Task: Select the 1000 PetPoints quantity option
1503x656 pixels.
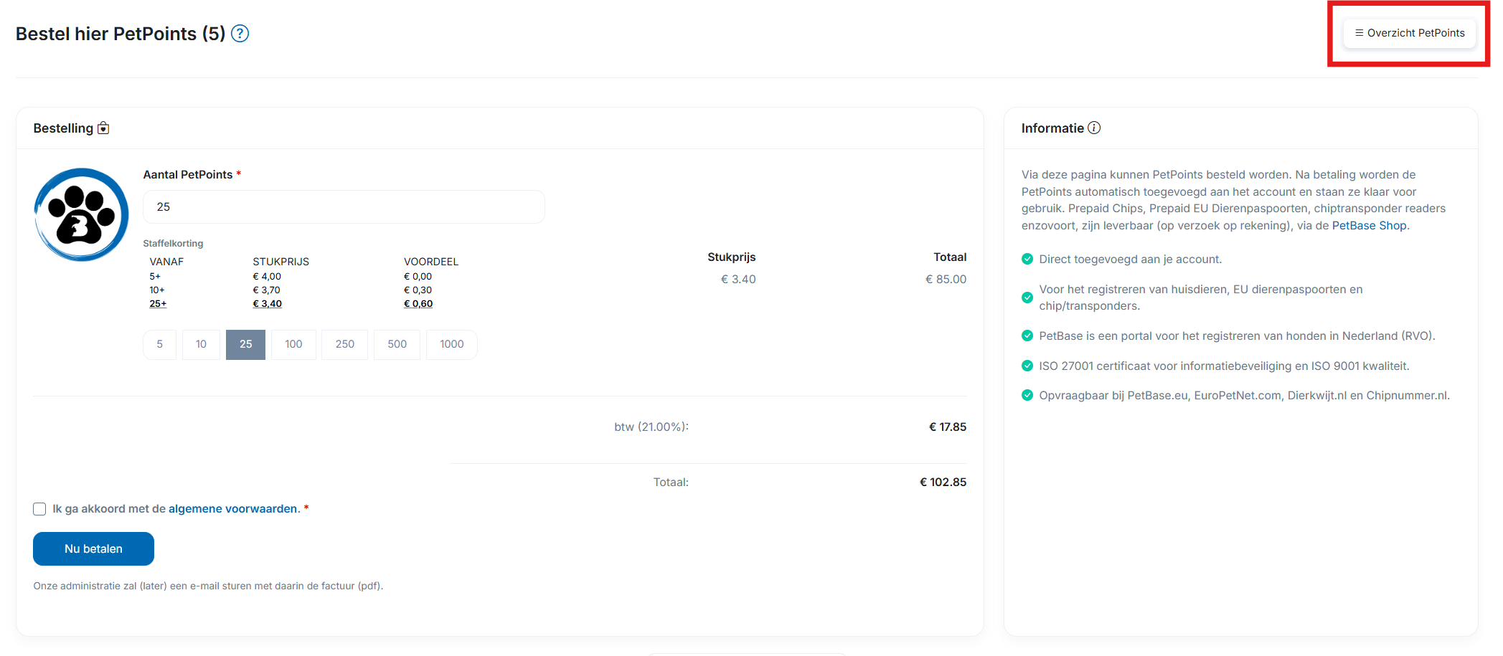Action: coord(451,345)
